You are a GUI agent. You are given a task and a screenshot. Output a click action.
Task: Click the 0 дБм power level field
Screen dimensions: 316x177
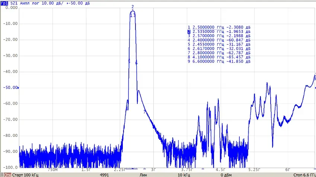point(226,175)
